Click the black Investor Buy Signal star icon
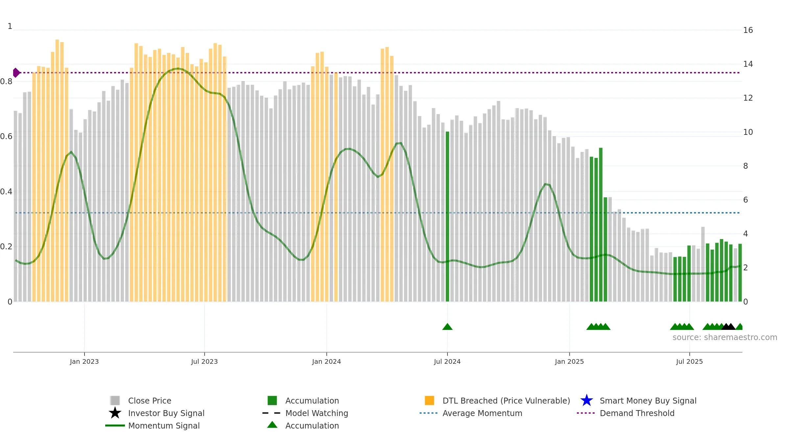 click(x=115, y=413)
